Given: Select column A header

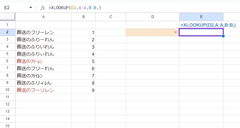Looking at the screenshot, I should click(44, 17).
